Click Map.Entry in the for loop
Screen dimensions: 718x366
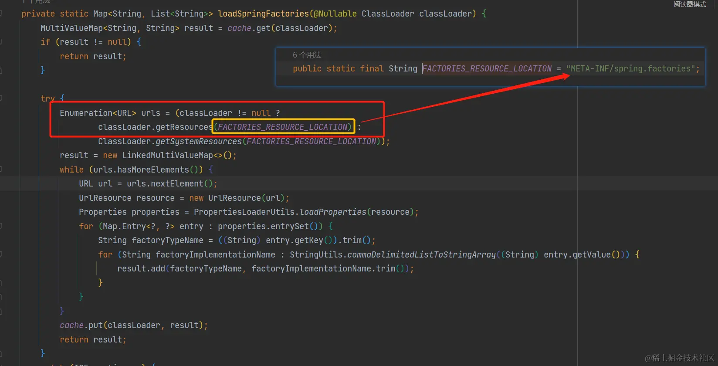tap(124, 227)
